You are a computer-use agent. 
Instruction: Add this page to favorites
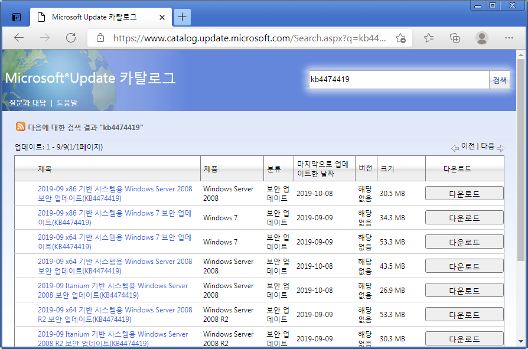(400, 38)
